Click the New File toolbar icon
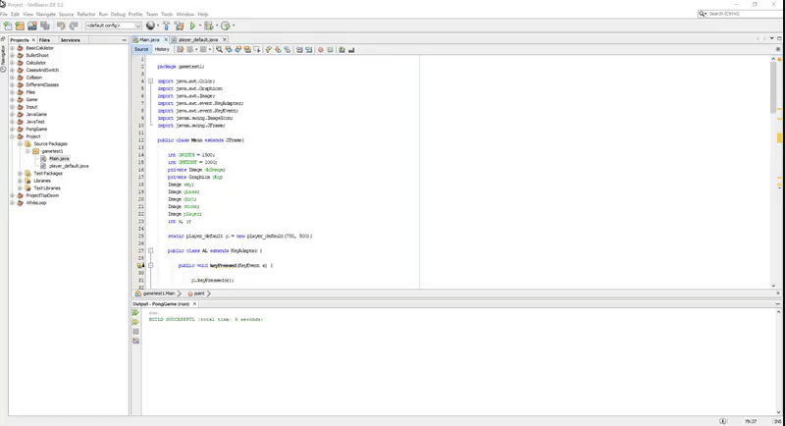Image resolution: width=785 pixels, height=426 pixels. (x=8, y=26)
